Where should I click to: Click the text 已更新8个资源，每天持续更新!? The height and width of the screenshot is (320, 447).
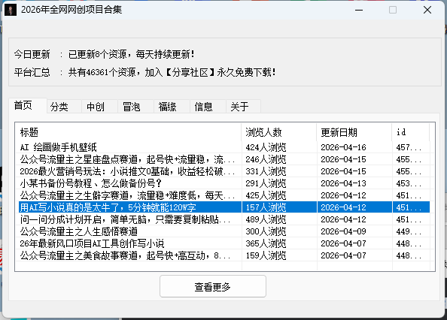click(x=132, y=54)
